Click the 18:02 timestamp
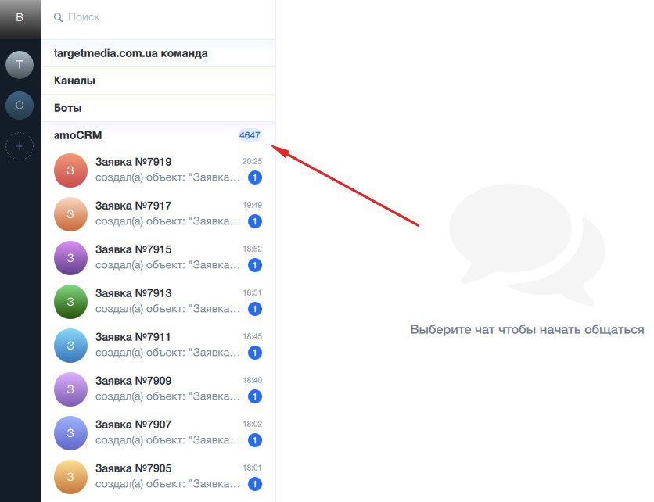Screen dimensions: 654x502 252,424
